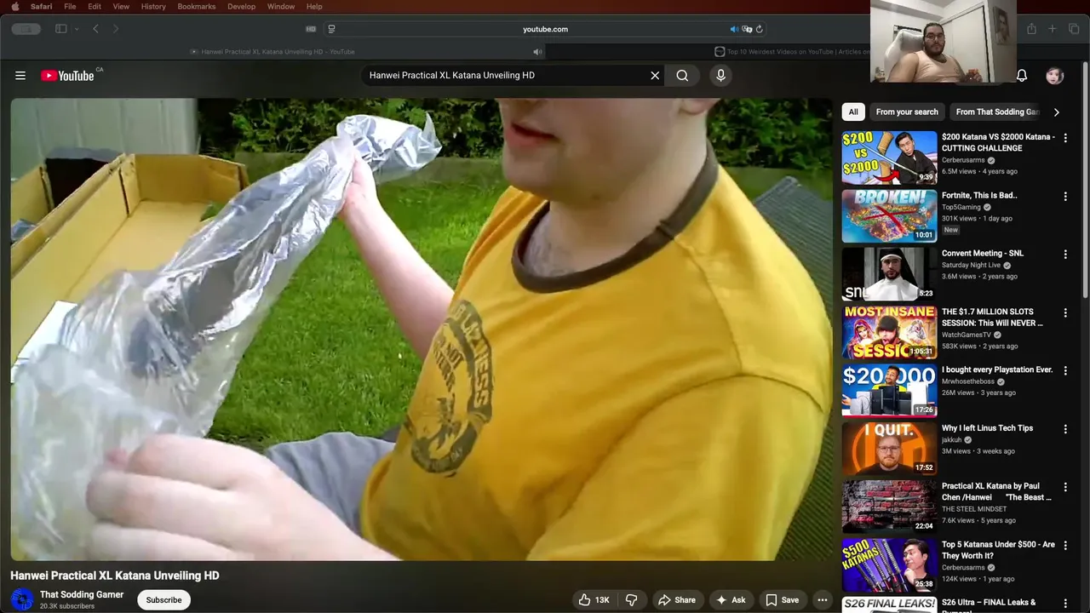Show more filter chips with right arrow
This screenshot has width=1090, height=613.
(x=1057, y=112)
